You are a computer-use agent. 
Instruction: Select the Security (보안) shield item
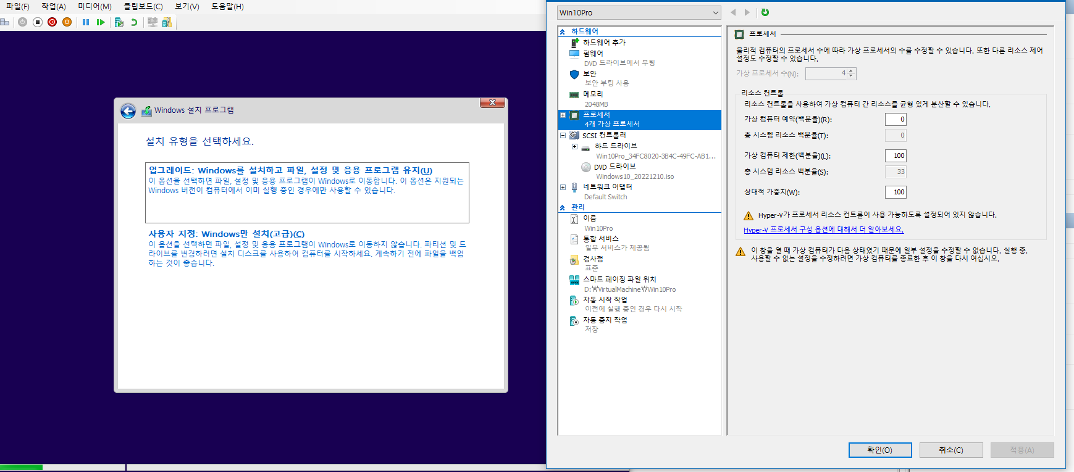590,74
